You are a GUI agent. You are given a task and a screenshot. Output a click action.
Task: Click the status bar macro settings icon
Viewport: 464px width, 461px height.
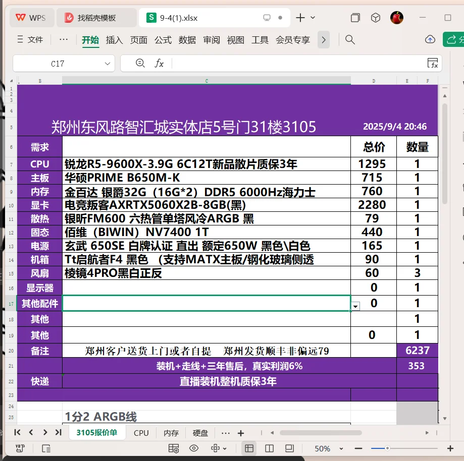20,448
